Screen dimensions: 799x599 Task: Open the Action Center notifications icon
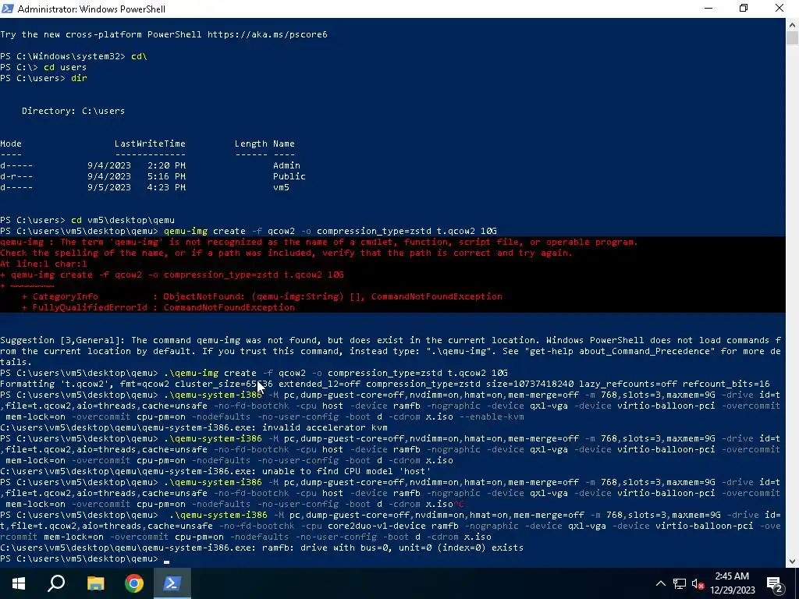(x=775, y=584)
